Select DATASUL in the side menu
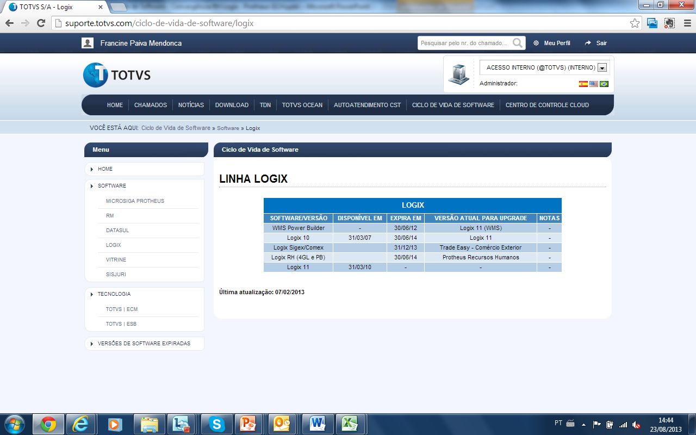 [x=117, y=231]
